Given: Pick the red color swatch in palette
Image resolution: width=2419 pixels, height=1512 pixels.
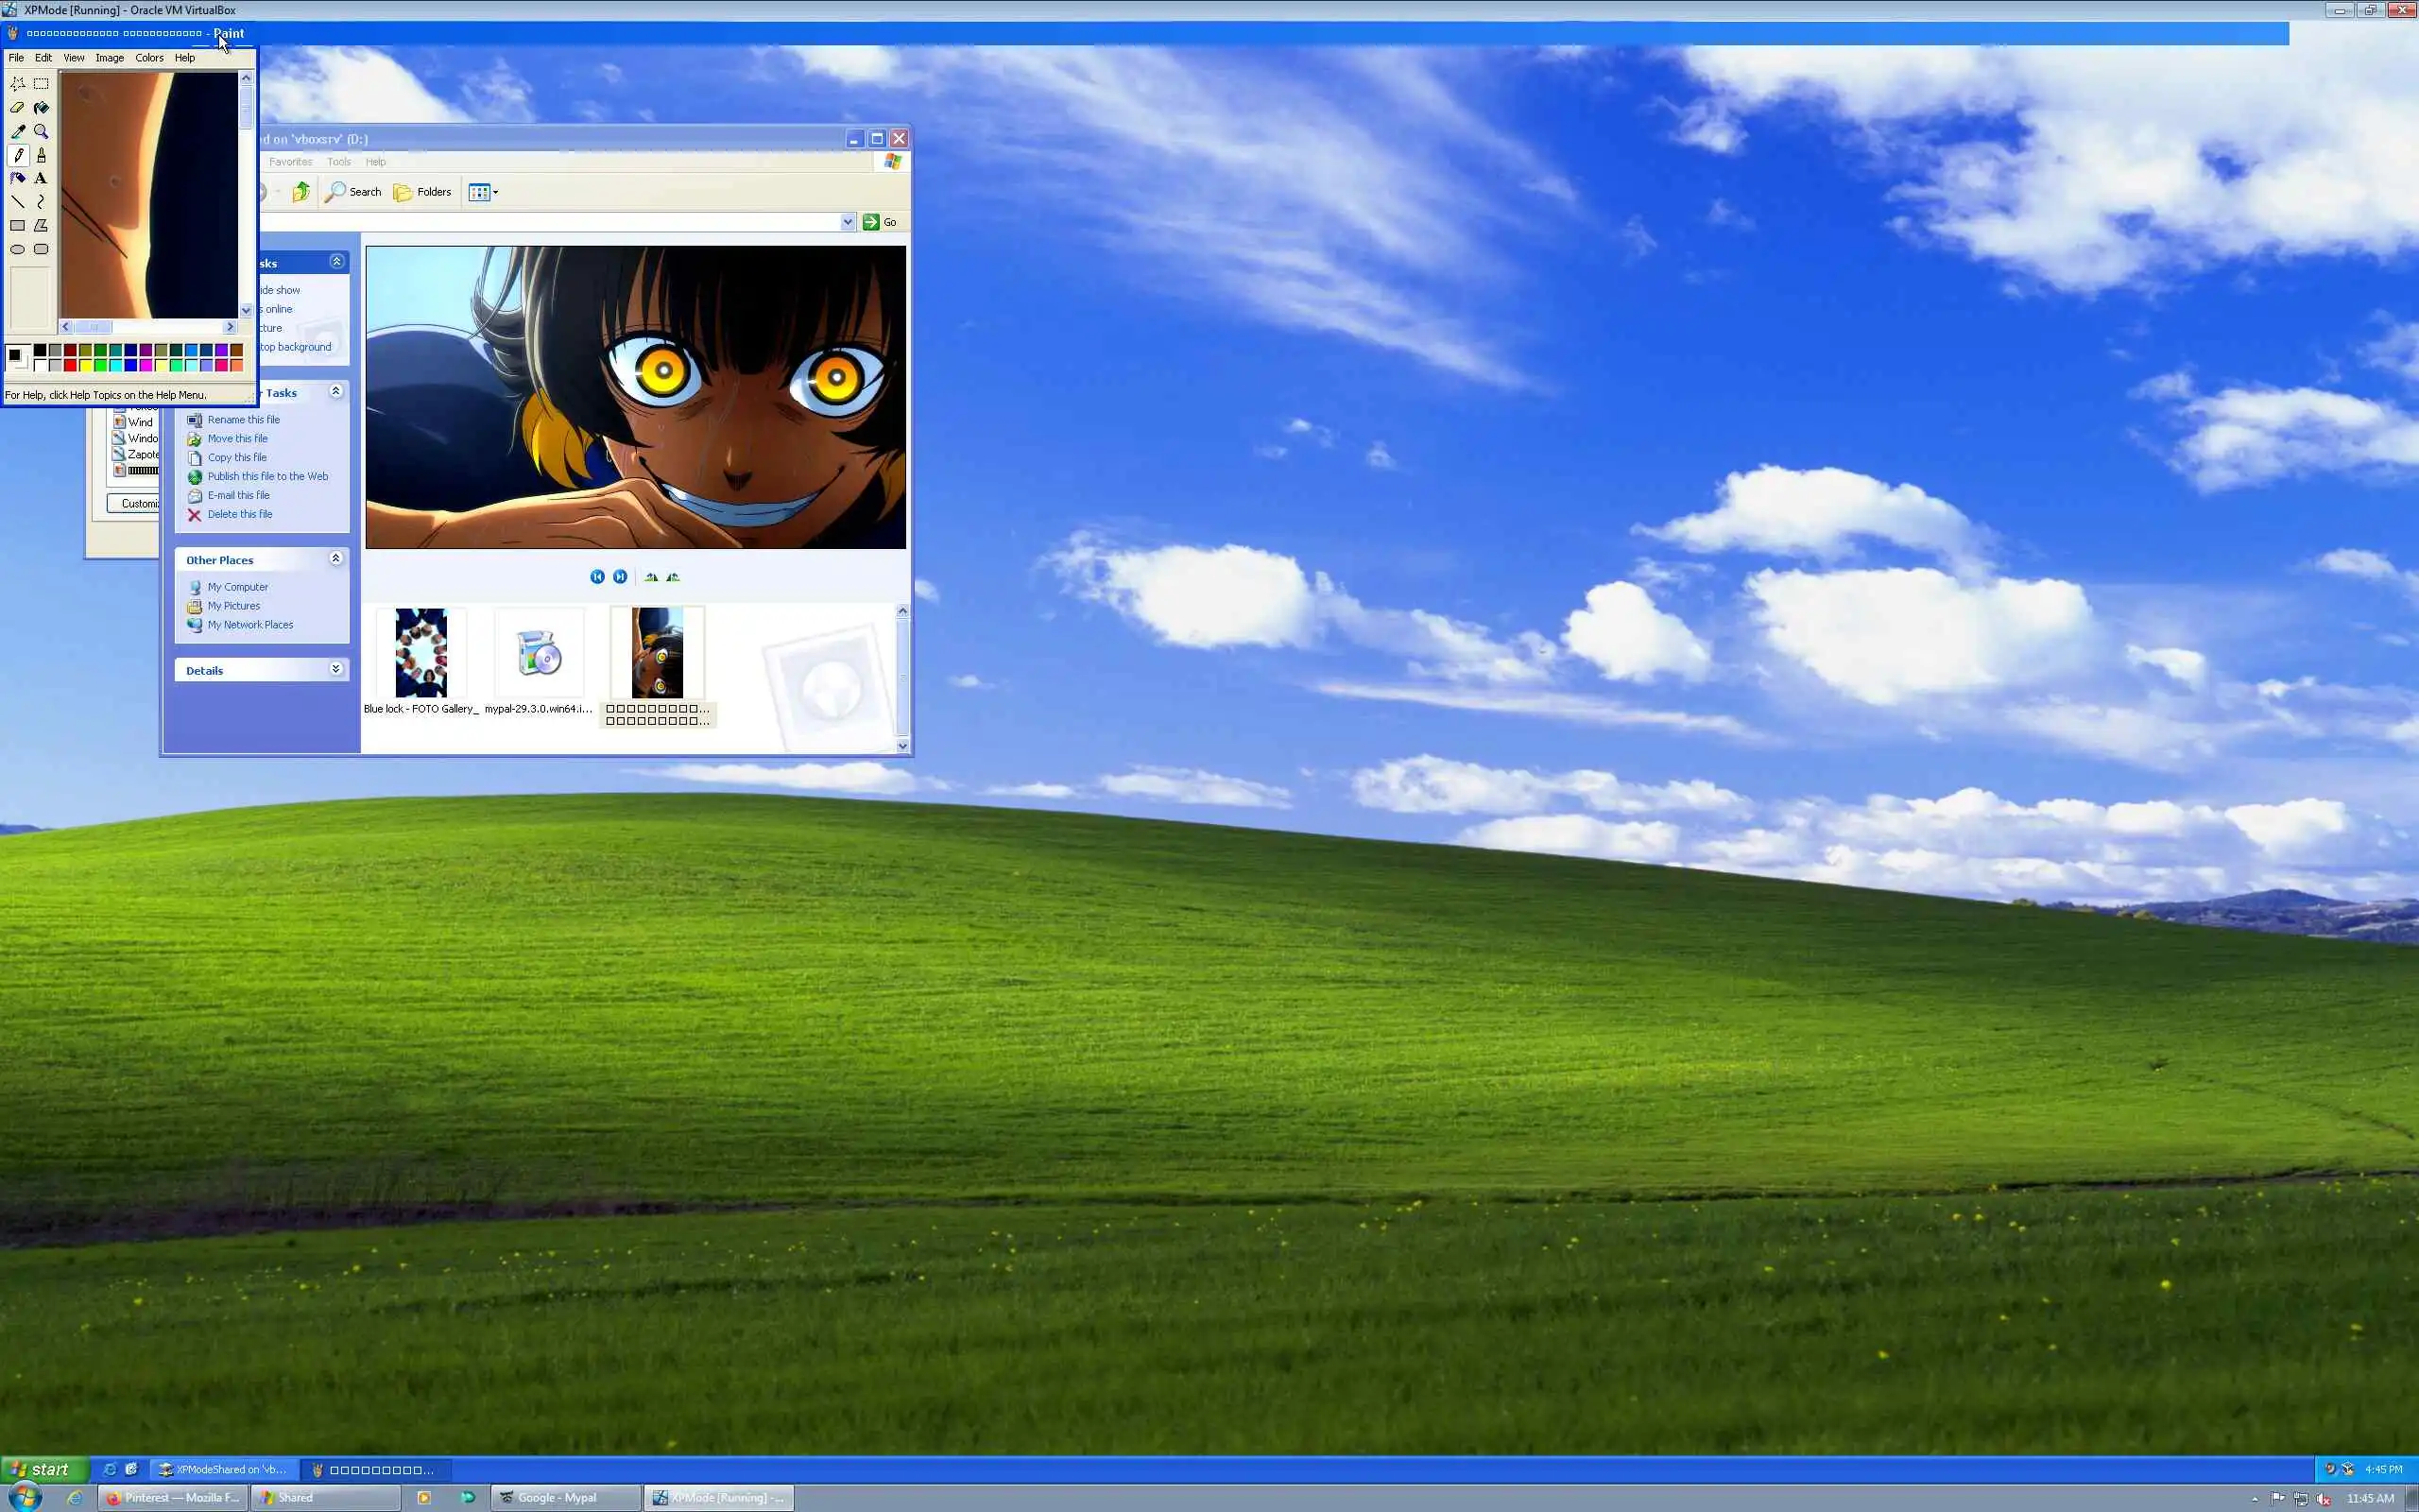Looking at the screenshot, I should [x=70, y=365].
